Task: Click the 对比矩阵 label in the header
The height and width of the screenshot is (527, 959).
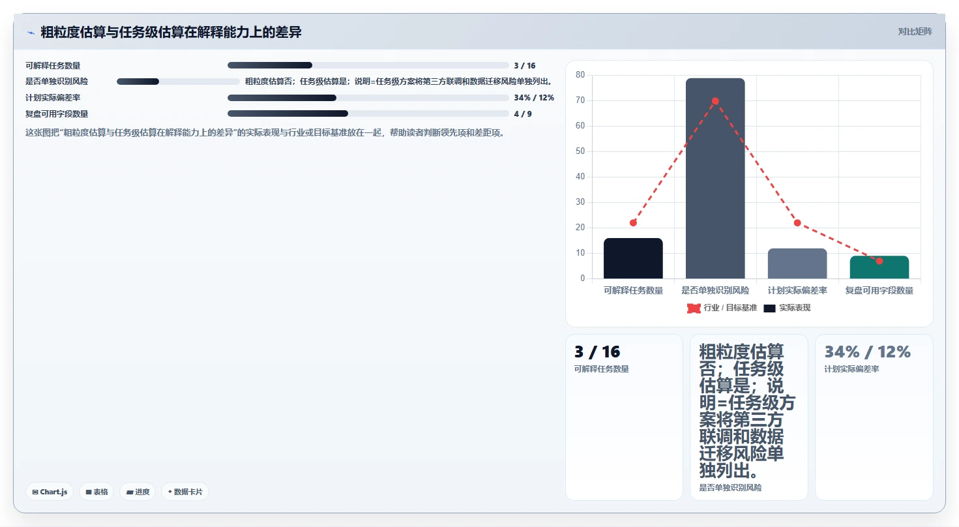Action: [915, 32]
